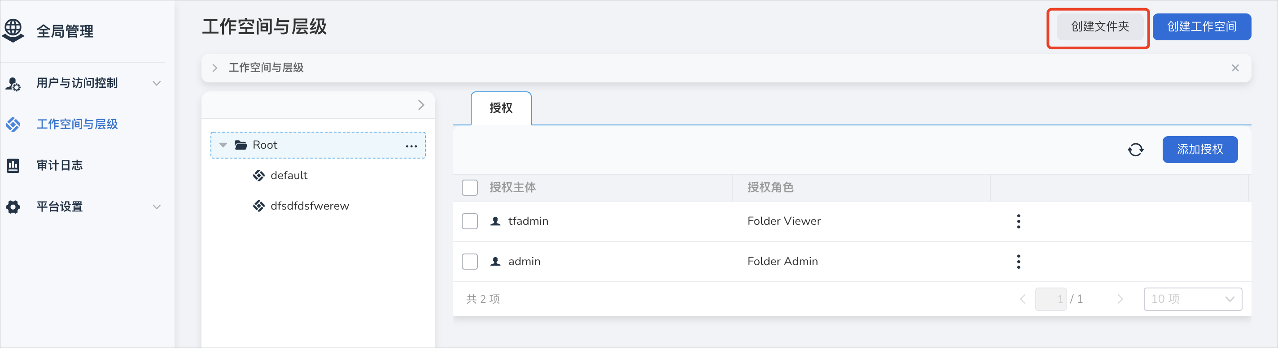This screenshot has height=348, width=1278.
Task: Click the user and access control icon
Action: point(13,84)
